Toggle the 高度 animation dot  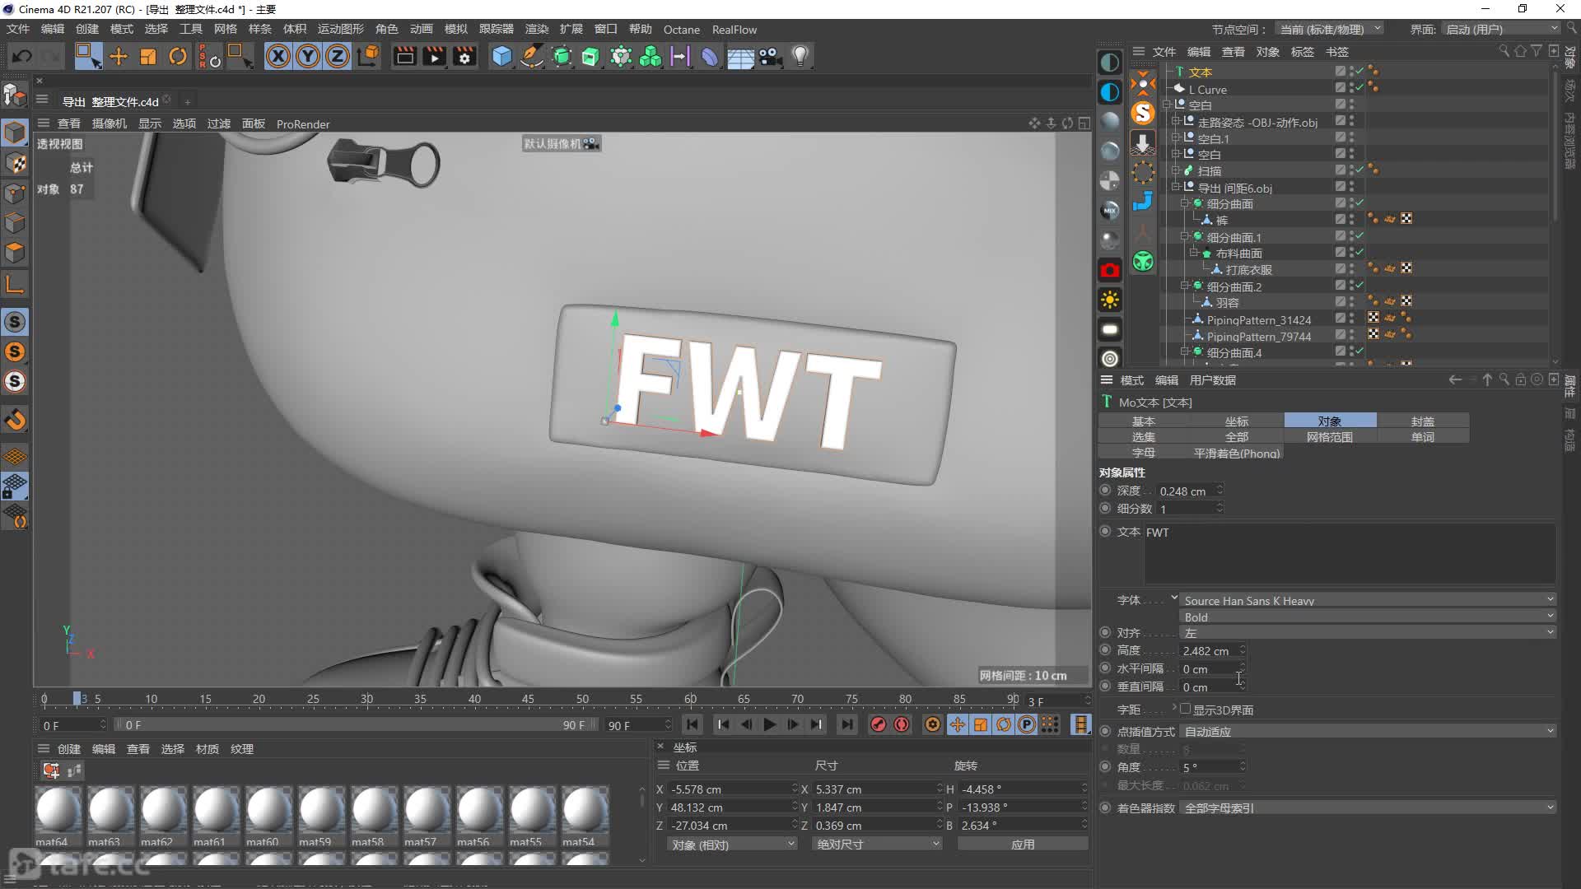pyautogui.click(x=1105, y=650)
